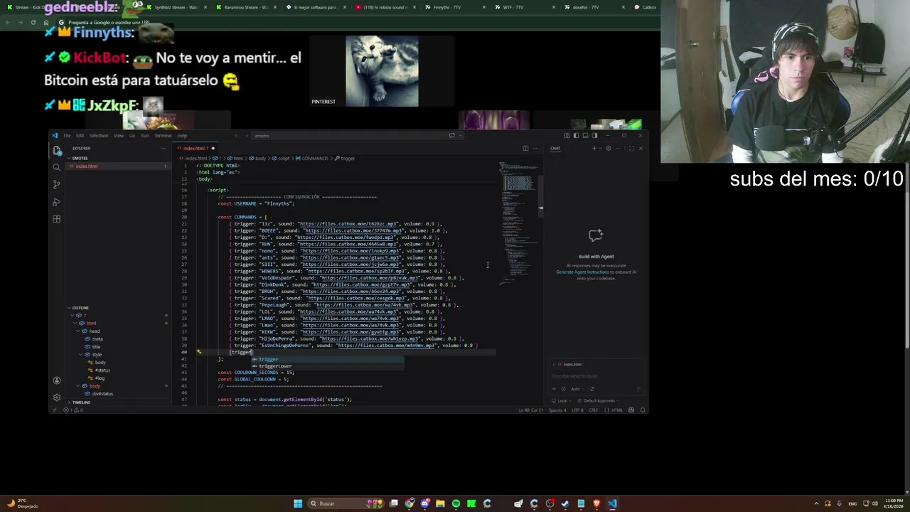Viewport: 910px width, 512px height.
Task: Open the Accounts menu in the activity bar
Action: point(57,380)
